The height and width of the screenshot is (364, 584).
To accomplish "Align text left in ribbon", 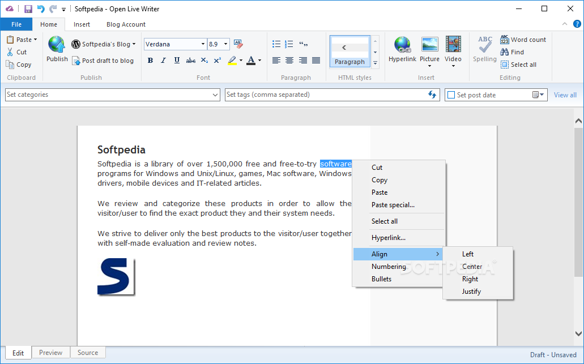I will tap(276, 61).
